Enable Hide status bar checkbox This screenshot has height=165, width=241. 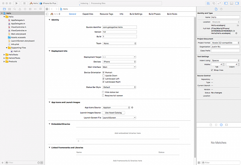(103, 92)
